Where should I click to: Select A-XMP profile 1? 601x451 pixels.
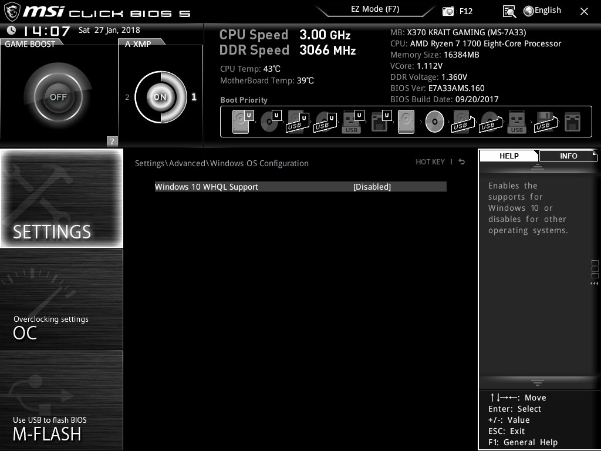tap(194, 97)
